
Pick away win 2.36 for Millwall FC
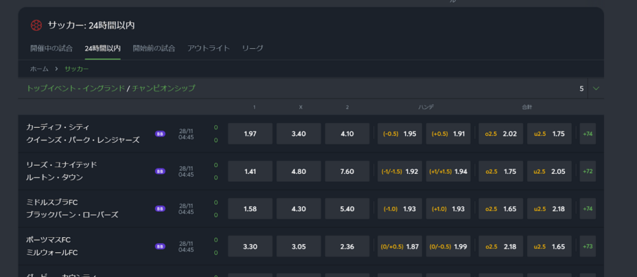click(347, 246)
